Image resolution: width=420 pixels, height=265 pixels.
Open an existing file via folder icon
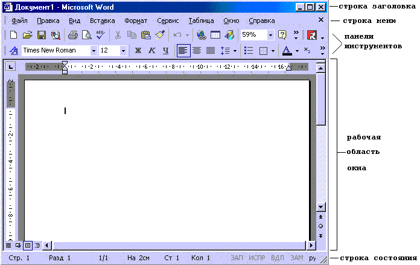coord(27,35)
